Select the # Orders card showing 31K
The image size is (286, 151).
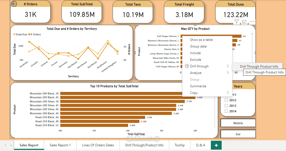coord(30,12)
